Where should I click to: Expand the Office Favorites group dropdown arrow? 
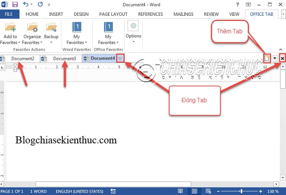pos(118,43)
